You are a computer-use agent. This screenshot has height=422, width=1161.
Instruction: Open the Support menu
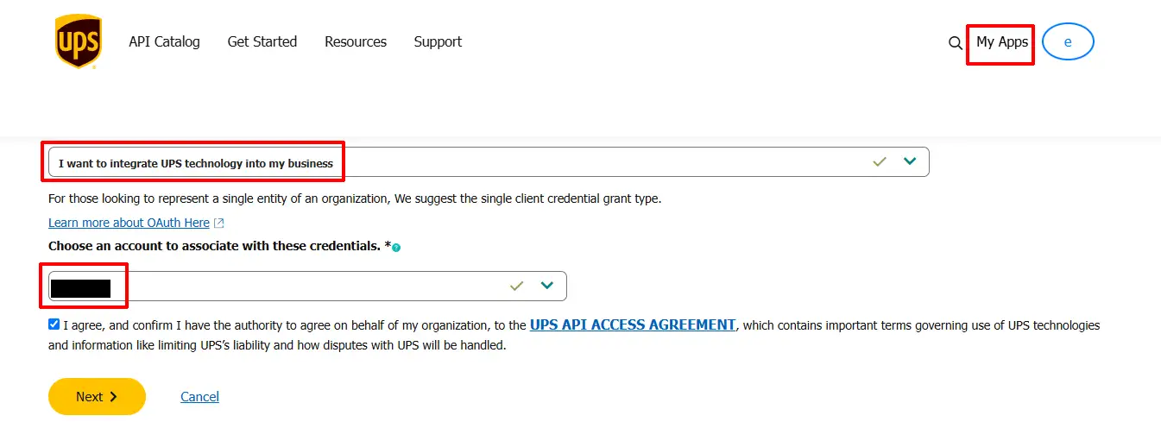pyautogui.click(x=438, y=41)
